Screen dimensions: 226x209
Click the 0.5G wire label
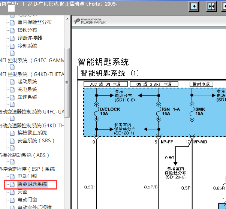tap(170, 158)
